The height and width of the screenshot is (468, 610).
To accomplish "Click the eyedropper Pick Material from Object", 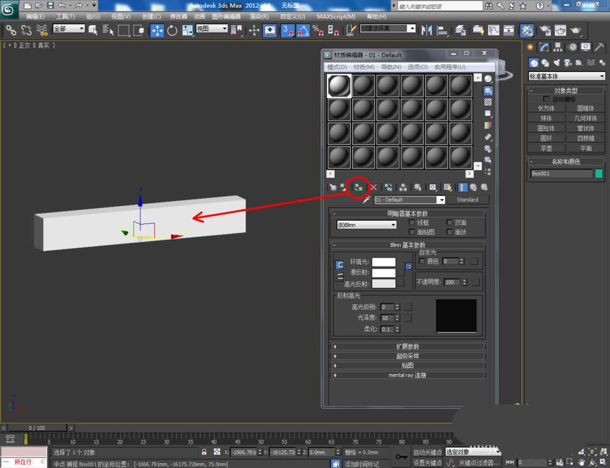I will point(365,200).
